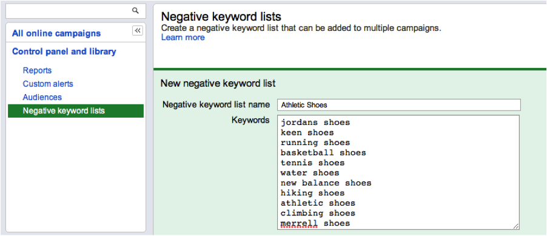Image resolution: width=547 pixels, height=236 pixels.
Task: Open Custom alerts
Action: tap(48, 84)
